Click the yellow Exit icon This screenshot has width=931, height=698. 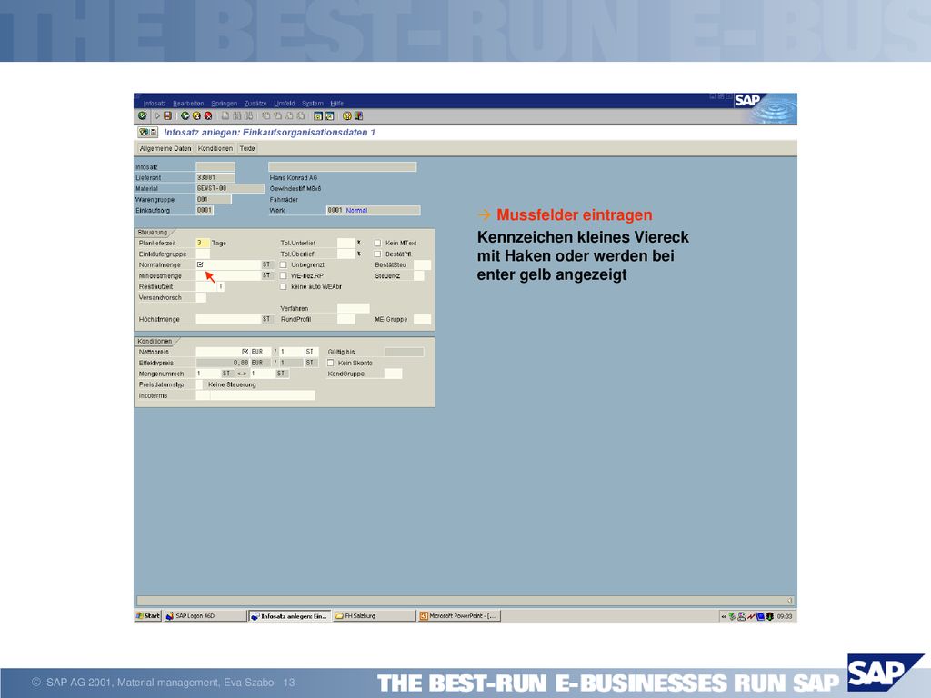pyautogui.click(x=196, y=115)
